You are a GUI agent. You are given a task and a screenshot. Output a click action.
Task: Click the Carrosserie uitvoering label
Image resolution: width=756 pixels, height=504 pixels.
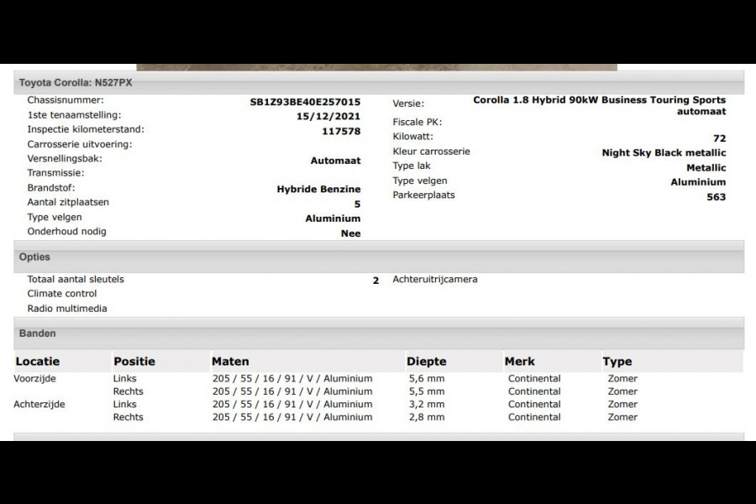[x=80, y=144]
